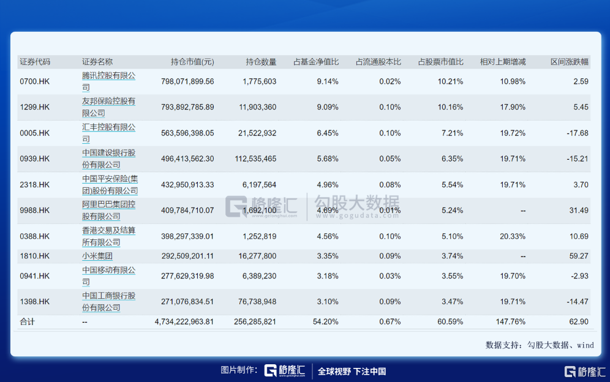
Task: Click price change value 59.27
Action: pos(579,256)
